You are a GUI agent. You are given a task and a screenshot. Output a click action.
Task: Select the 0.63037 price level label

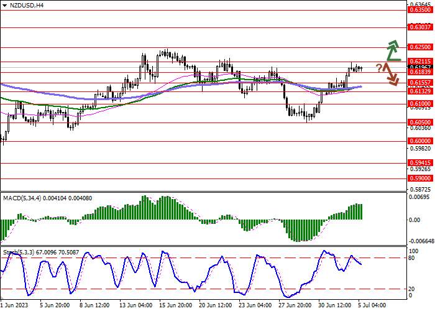pos(420,27)
